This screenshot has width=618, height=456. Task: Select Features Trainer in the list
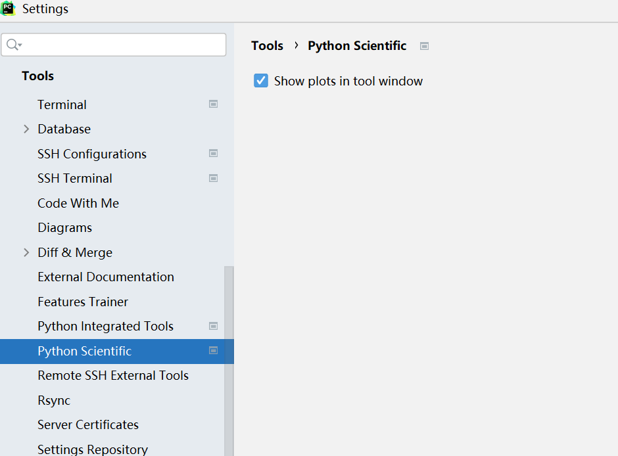[83, 302]
